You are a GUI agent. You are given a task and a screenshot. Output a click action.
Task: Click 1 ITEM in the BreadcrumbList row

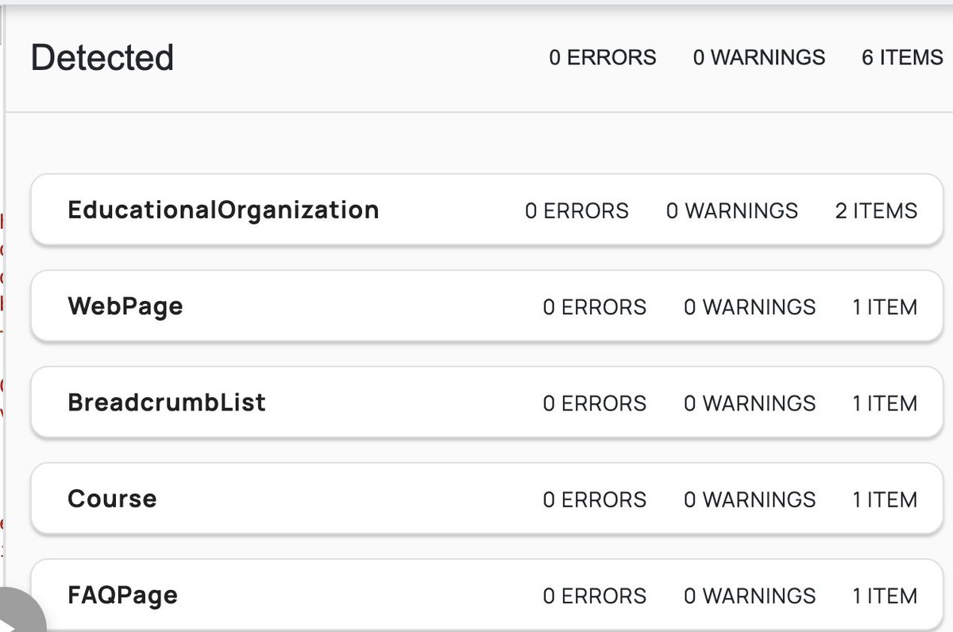tap(885, 403)
